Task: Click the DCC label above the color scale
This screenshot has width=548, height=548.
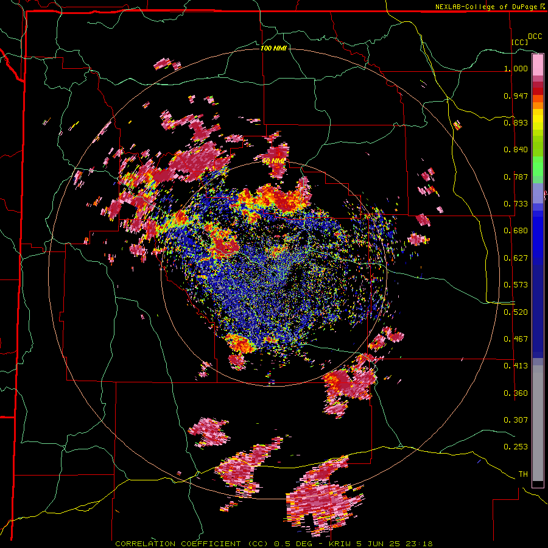Action: pos(535,37)
